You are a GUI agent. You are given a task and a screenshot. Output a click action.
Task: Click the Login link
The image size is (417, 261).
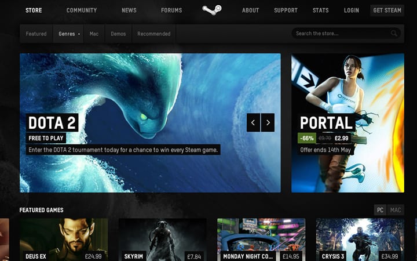click(x=352, y=10)
